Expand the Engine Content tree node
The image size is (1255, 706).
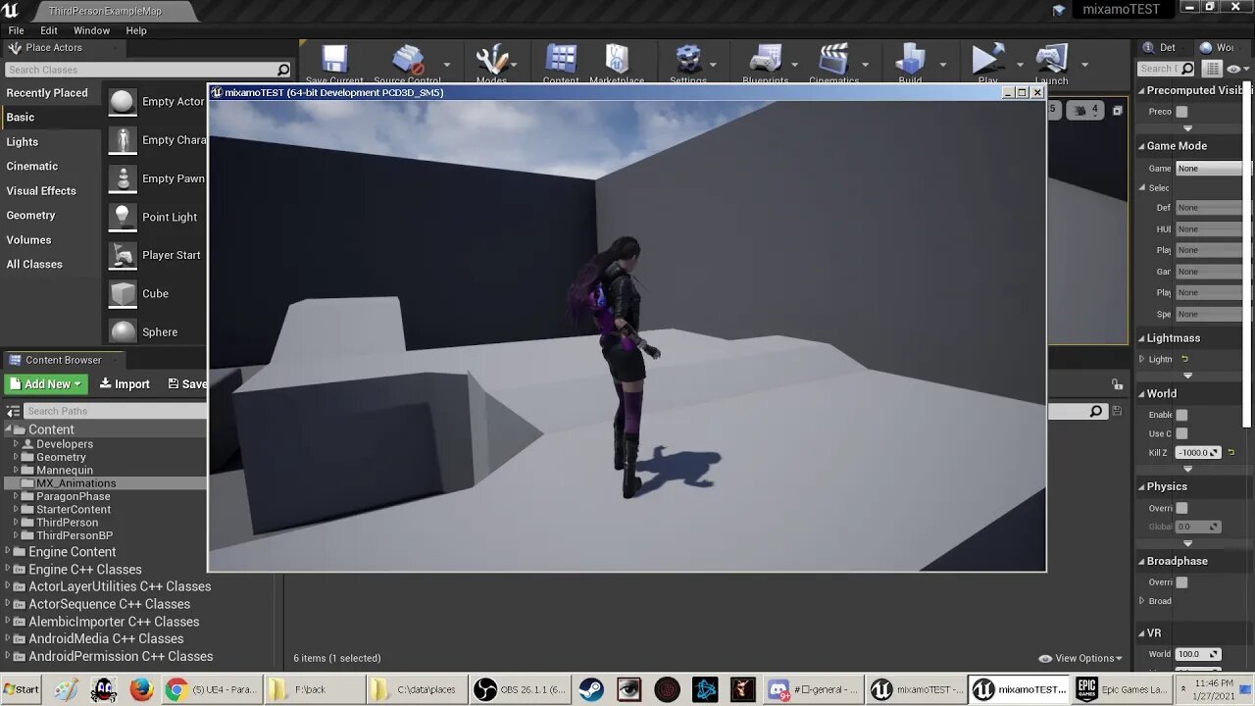coord(8,552)
